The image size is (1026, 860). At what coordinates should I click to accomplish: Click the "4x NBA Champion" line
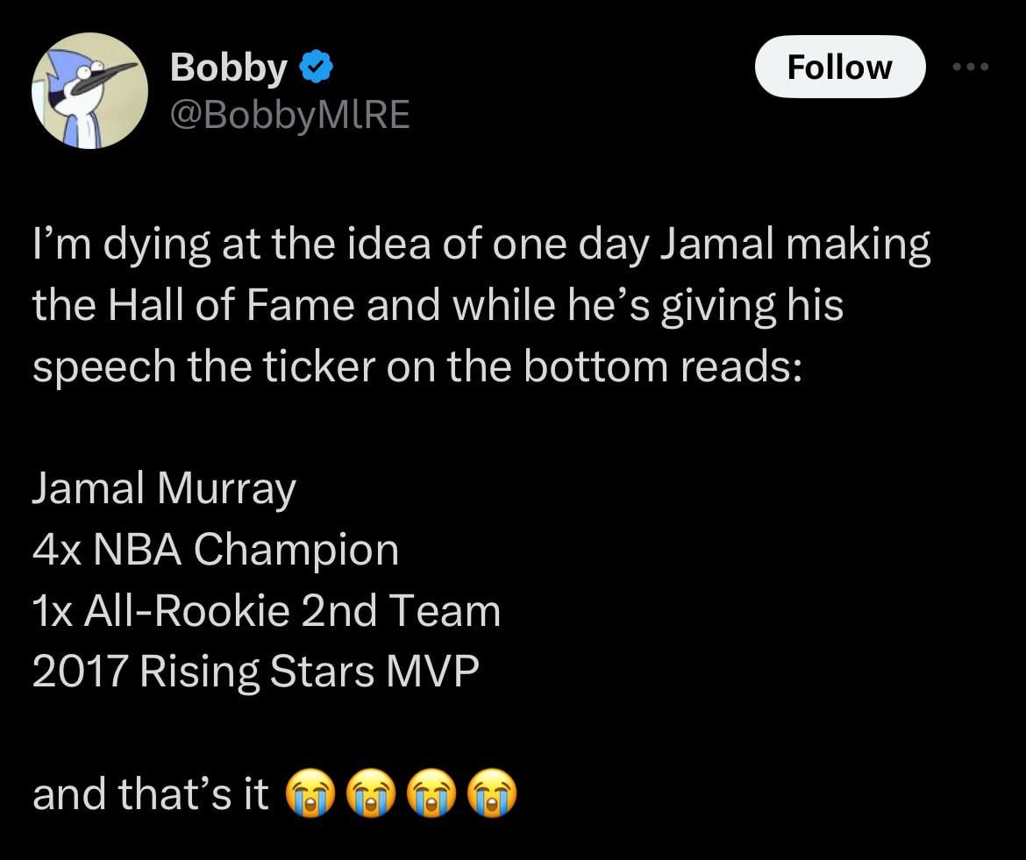coord(215,550)
